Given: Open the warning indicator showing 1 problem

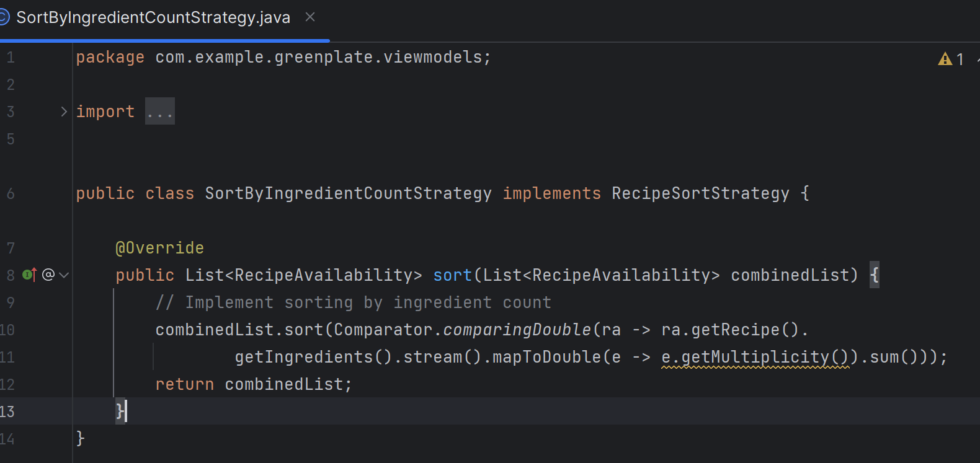Looking at the screenshot, I should [x=951, y=59].
